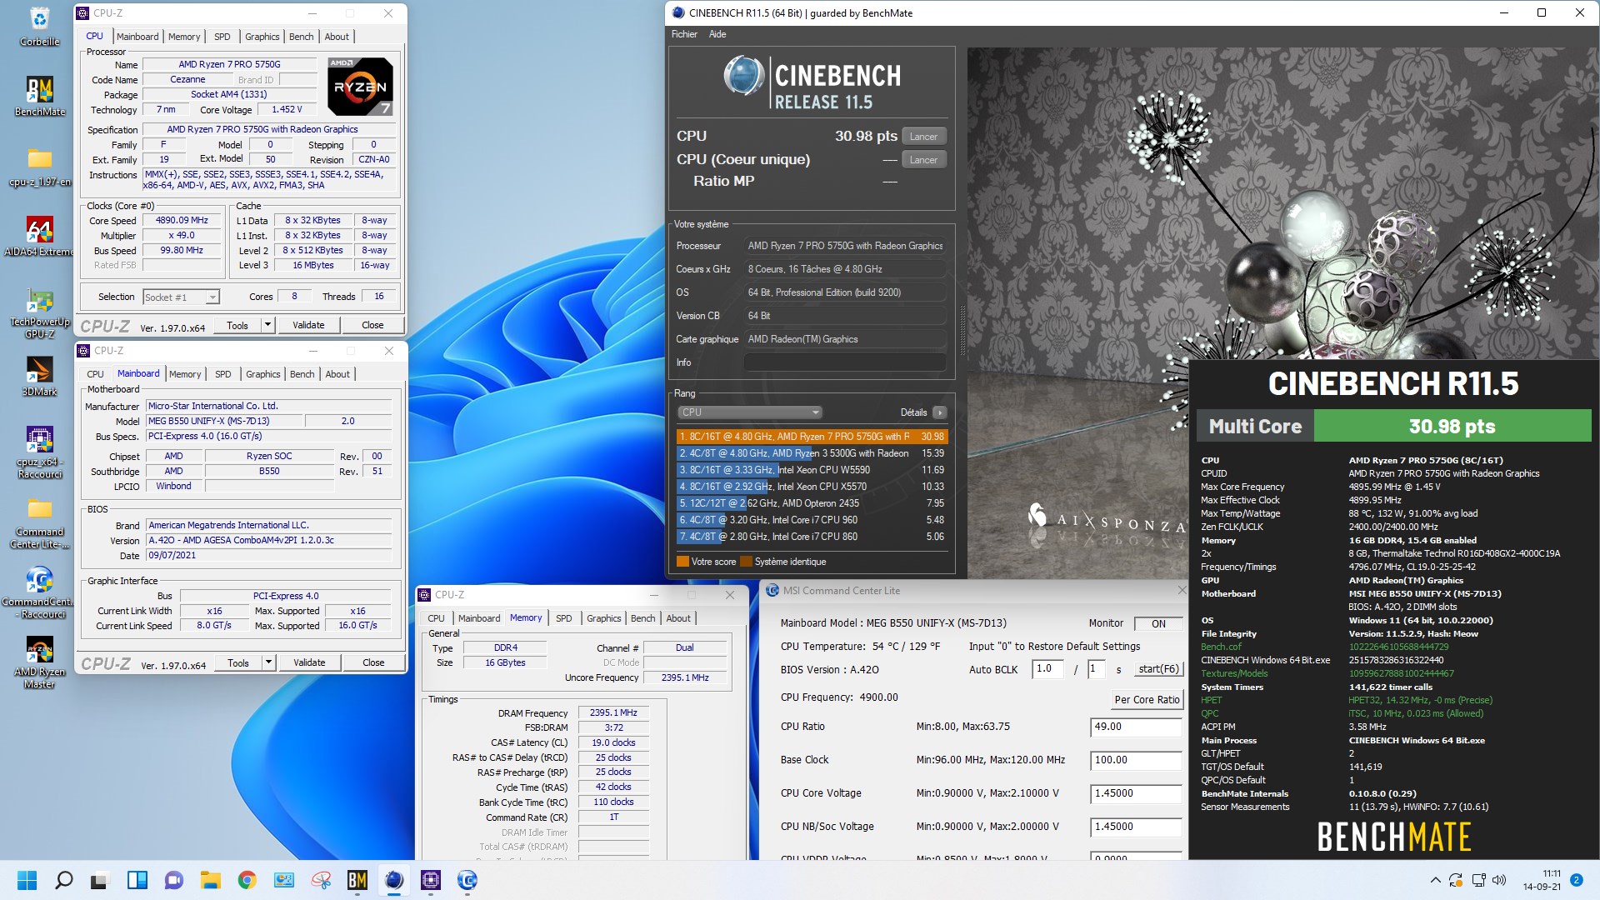This screenshot has width=1600, height=900.
Task: Open the network status tray icon
Action: point(1478,880)
